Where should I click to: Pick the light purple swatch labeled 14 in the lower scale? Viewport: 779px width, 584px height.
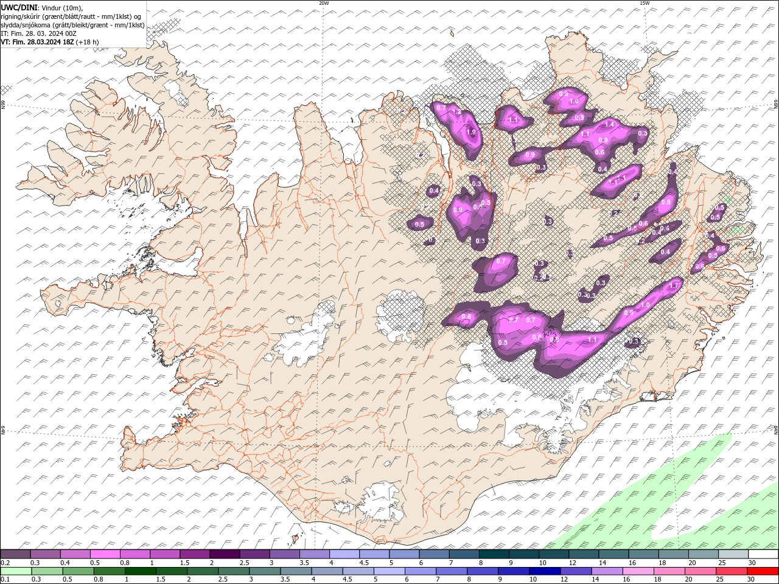pyautogui.click(x=606, y=571)
